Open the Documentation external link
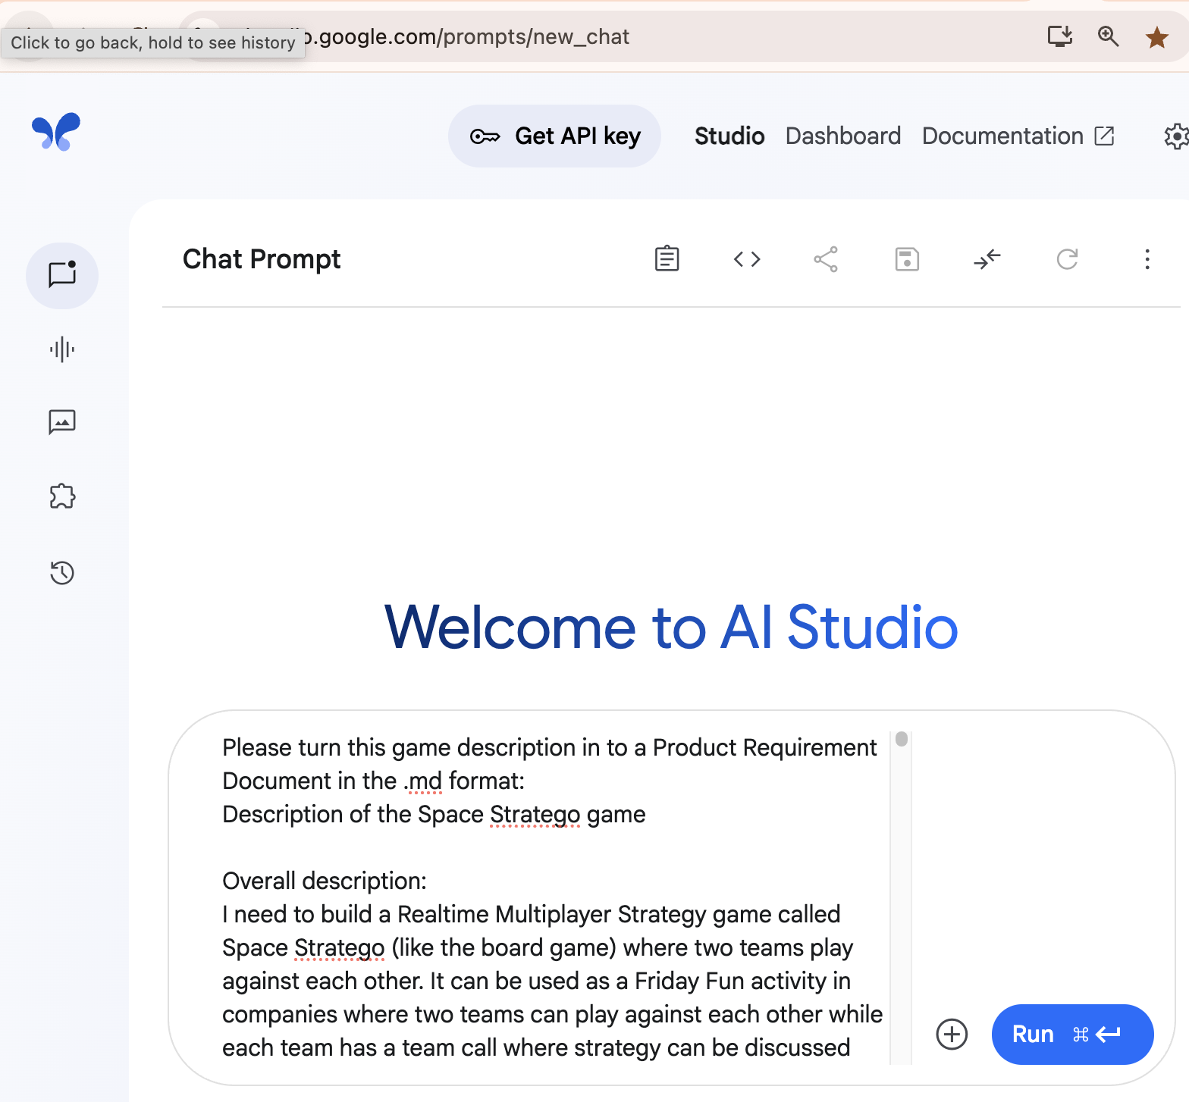1189x1102 pixels. 1018,136
